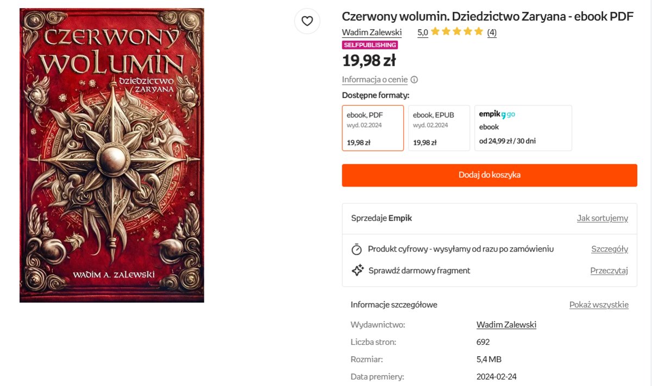Click the Czerwony Wolumin book cover image
This screenshot has height=386, width=652.
tap(112, 155)
